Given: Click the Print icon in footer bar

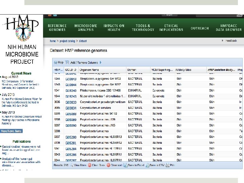Looking at the screenshot, I should coord(167,165).
